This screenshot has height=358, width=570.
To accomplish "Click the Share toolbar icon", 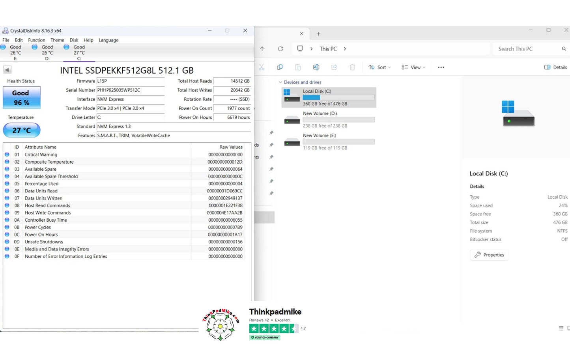I will tap(334, 67).
